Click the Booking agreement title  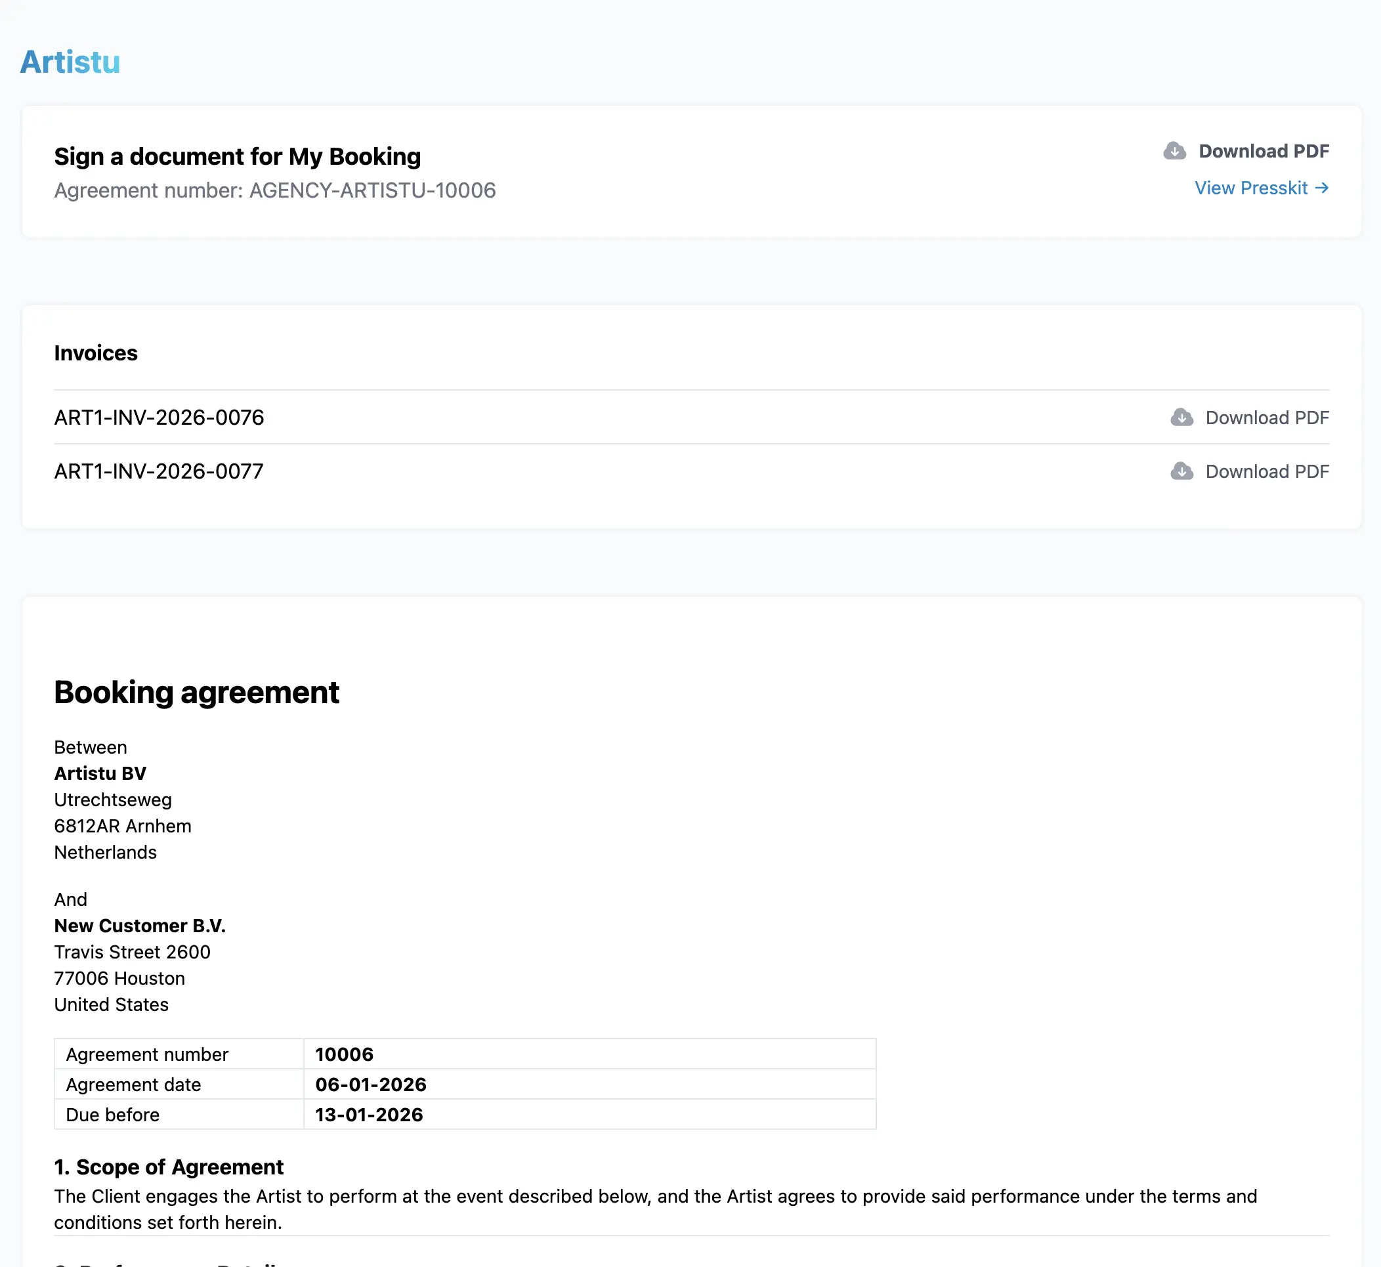(x=197, y=693)
